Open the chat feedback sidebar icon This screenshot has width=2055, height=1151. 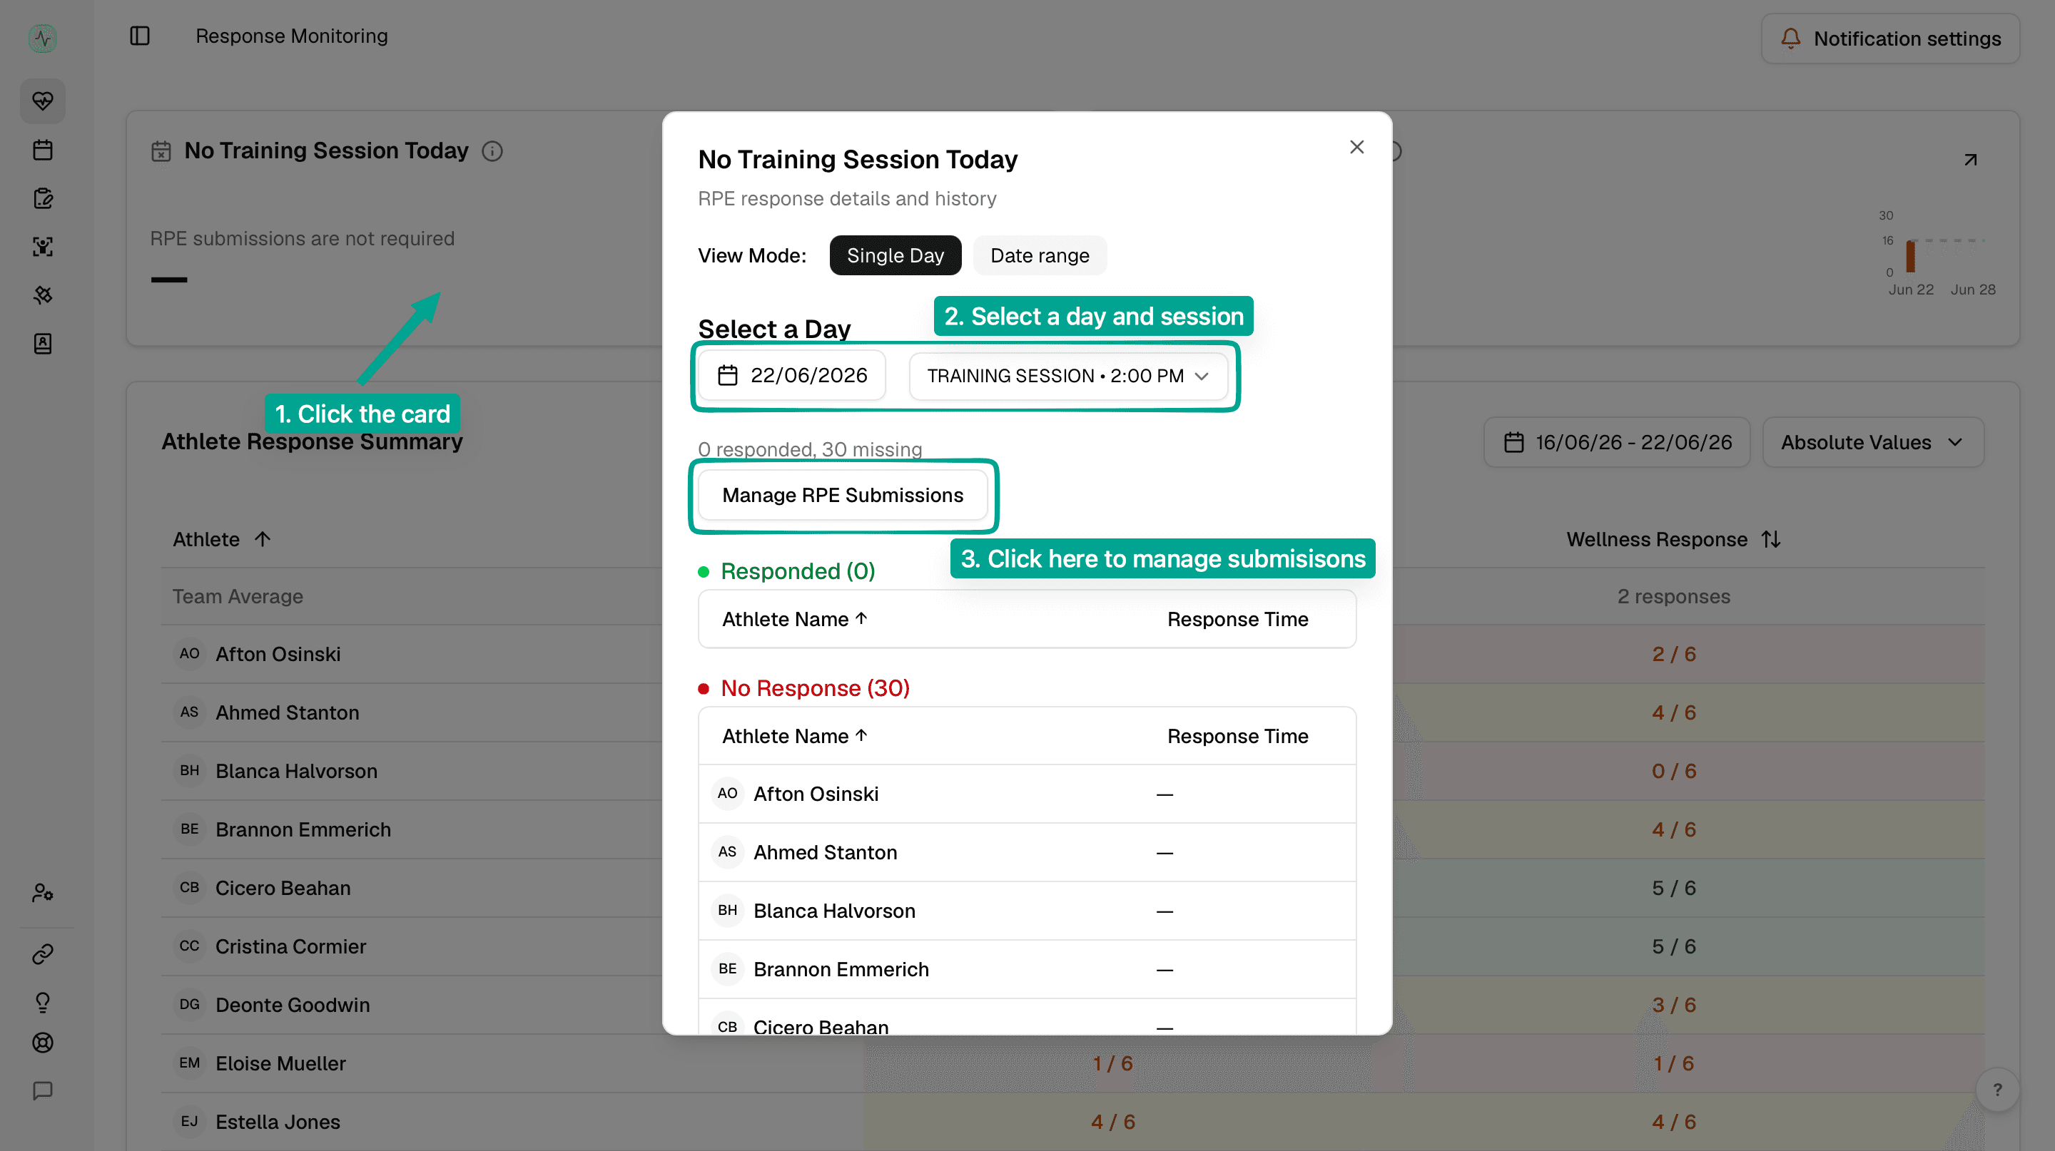(x=43, y=1090)
